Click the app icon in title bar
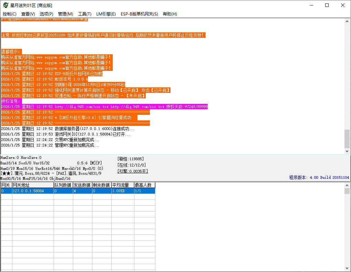This screenshot has width=351, height=272. 6,5
